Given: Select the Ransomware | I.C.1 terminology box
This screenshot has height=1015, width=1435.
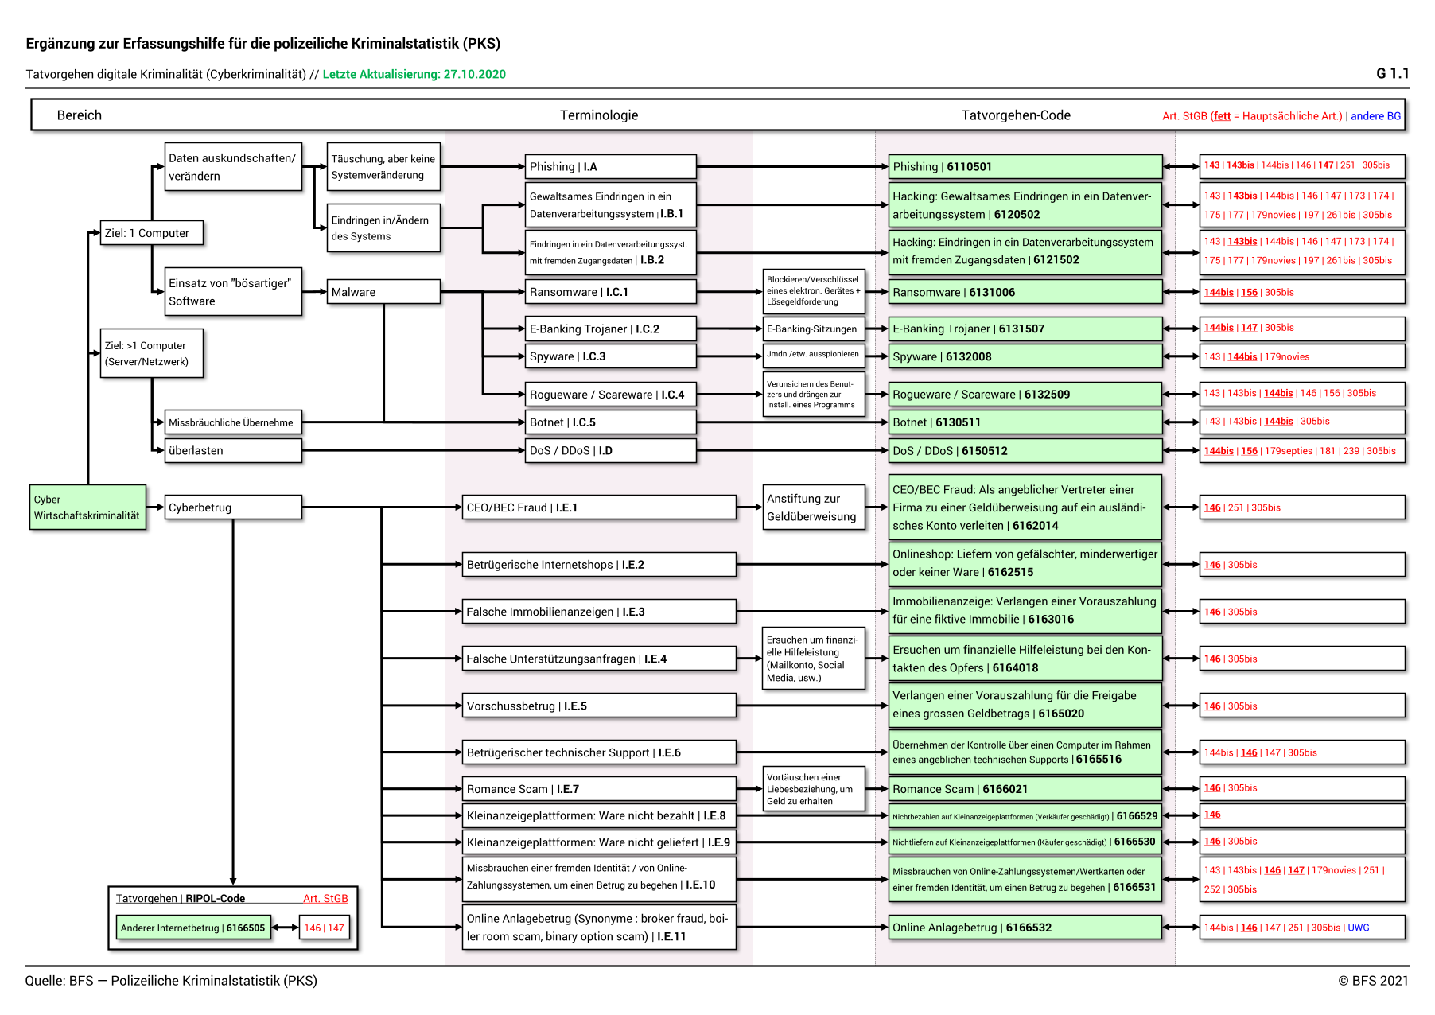Looking at the screenshot, I should click(610, 292).
